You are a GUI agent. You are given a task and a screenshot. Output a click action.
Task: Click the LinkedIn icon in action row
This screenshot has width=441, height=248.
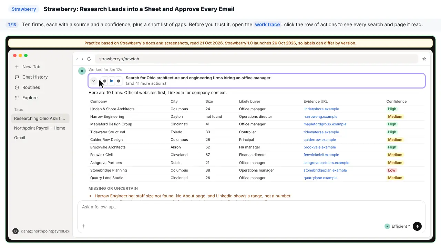(x=112, y=81)
